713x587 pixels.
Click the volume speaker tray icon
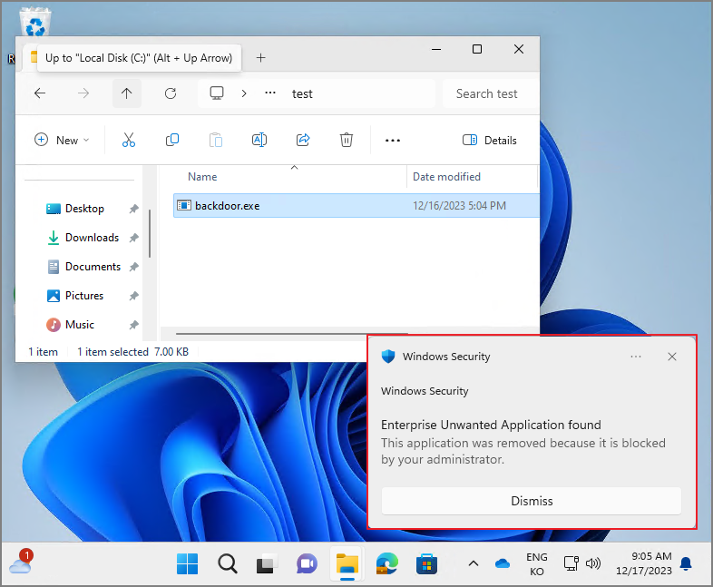(x=593, y=563)
